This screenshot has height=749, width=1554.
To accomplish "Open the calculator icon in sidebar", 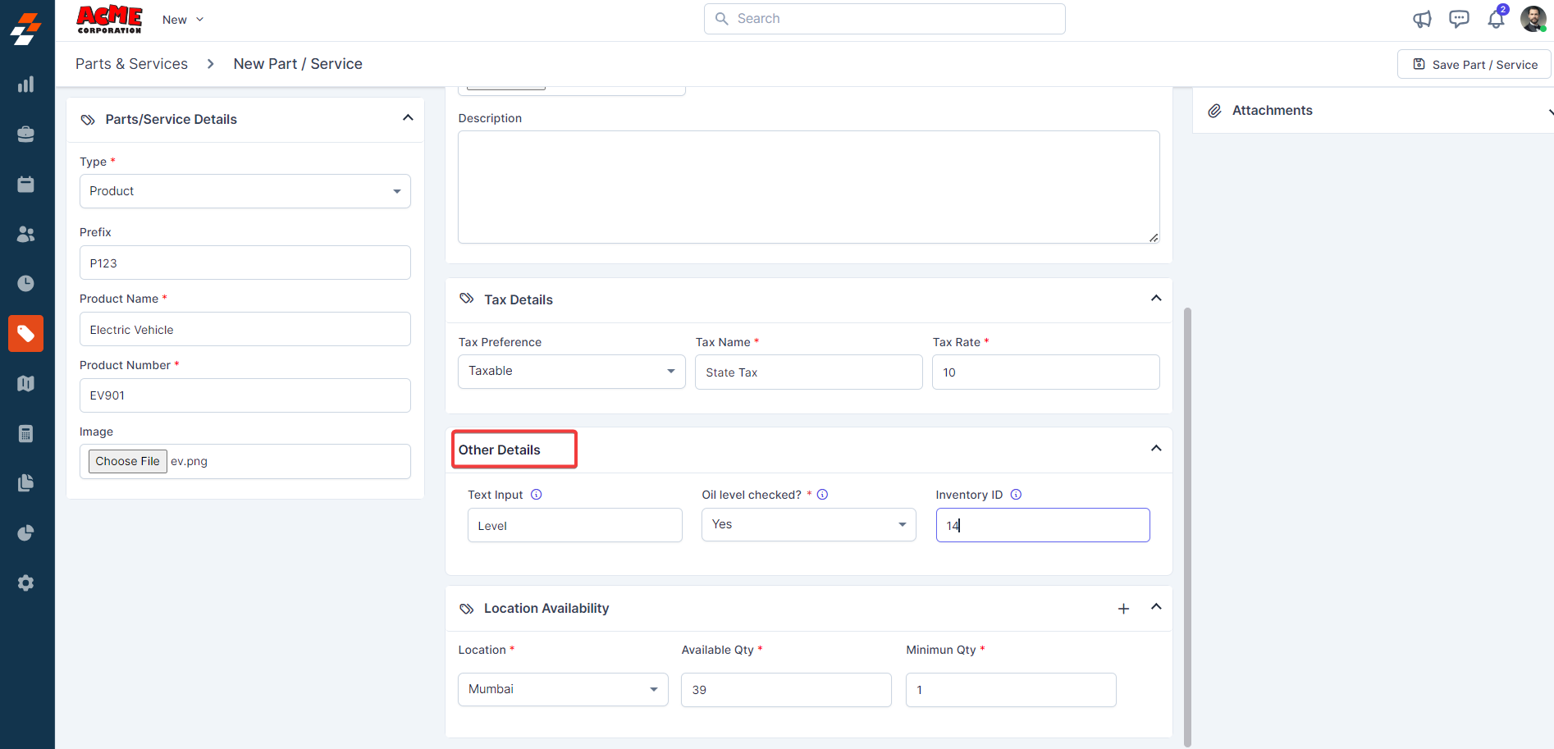I will point(26,434).
